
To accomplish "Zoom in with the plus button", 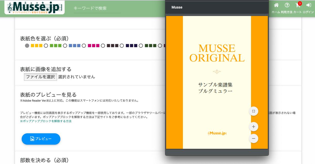I will coord(254,127).
